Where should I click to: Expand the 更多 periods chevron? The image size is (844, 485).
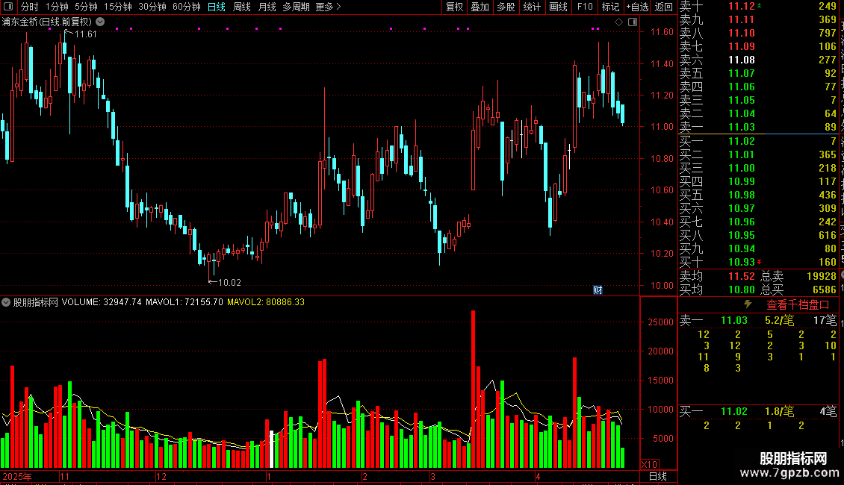(x=338, y=7)
